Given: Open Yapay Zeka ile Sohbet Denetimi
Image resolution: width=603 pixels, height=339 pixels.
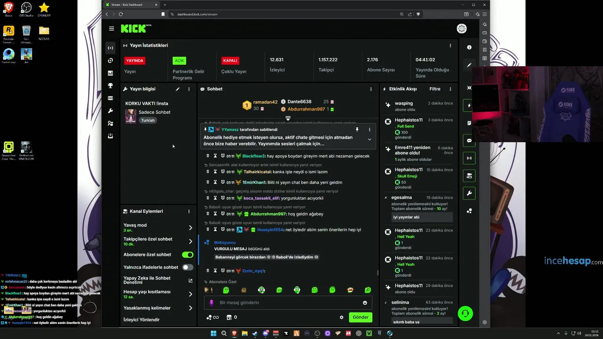Looking at the screenshot, I should click(x=158, y=280).
